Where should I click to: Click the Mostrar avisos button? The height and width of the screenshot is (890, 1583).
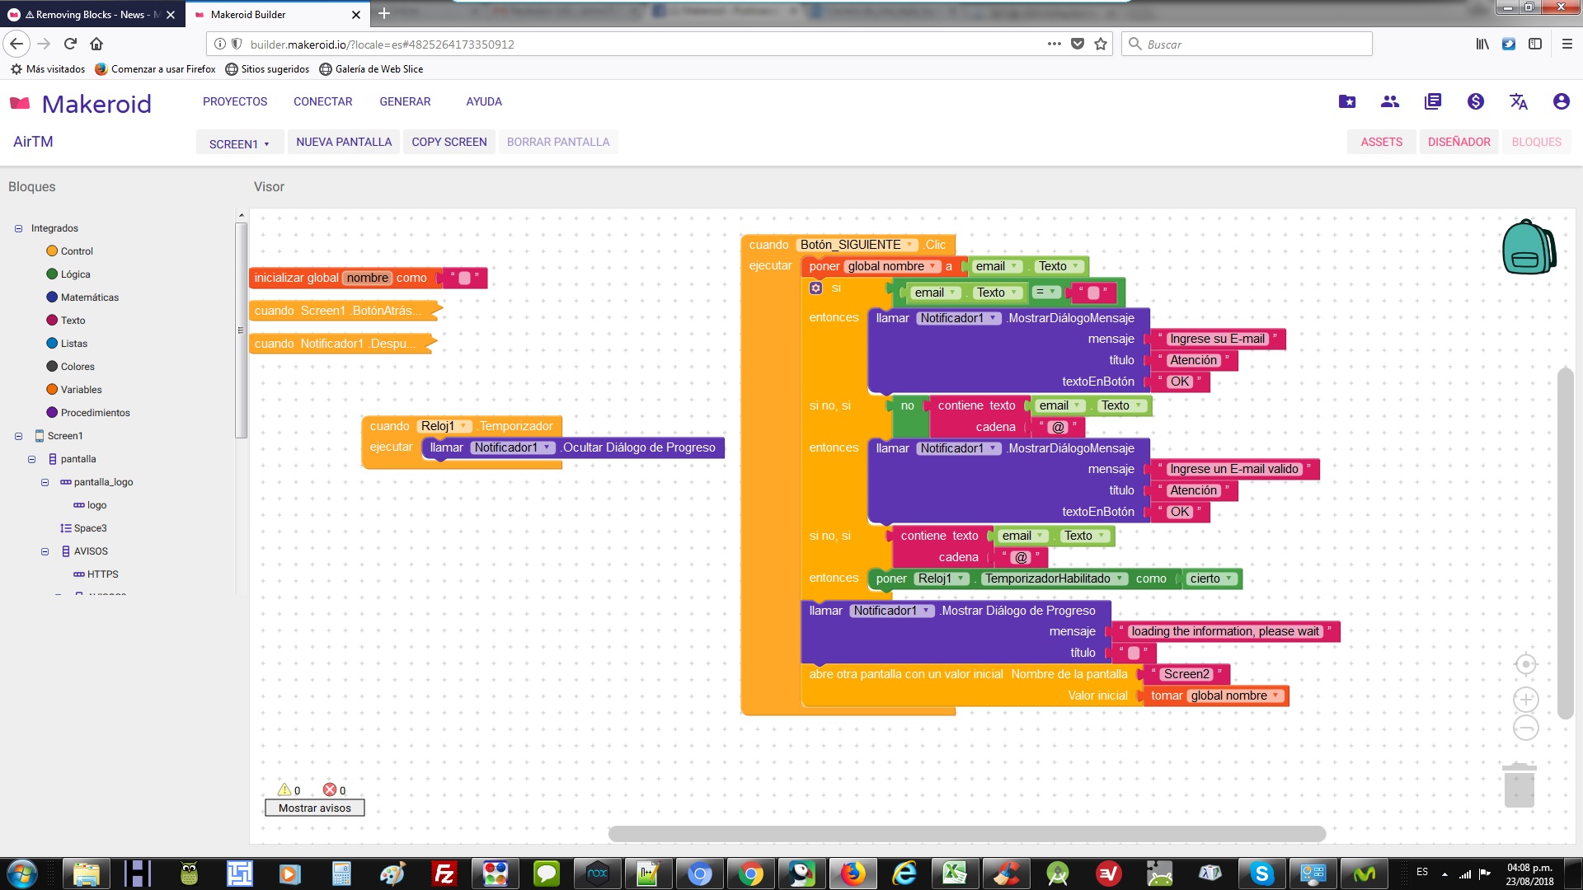pos(314,808)
